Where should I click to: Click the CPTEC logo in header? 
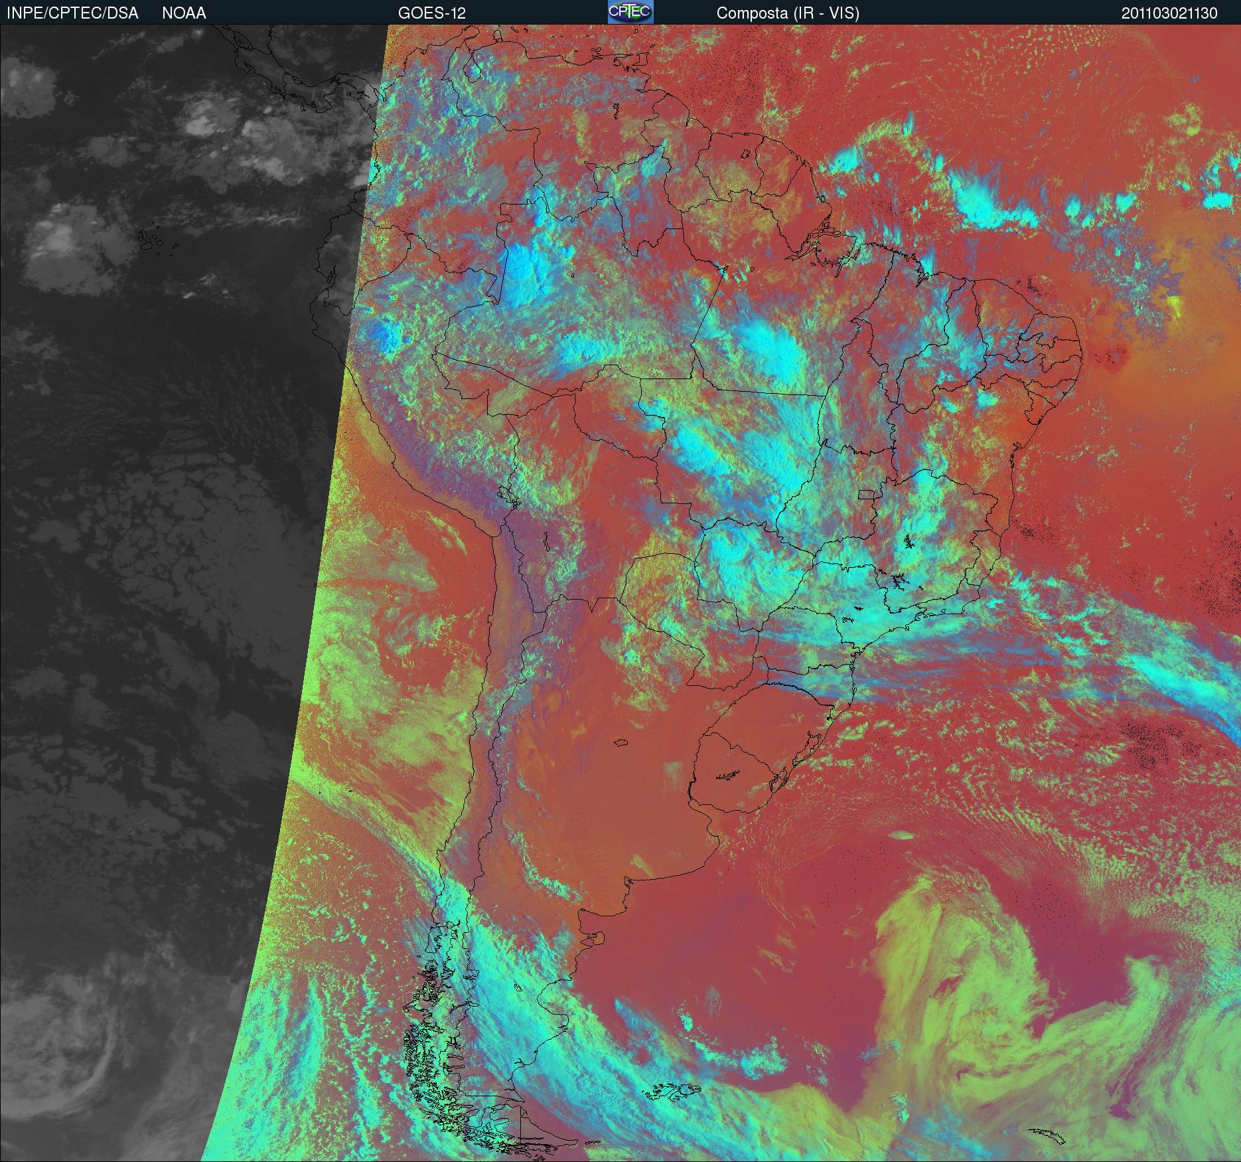tap(630, 12)
